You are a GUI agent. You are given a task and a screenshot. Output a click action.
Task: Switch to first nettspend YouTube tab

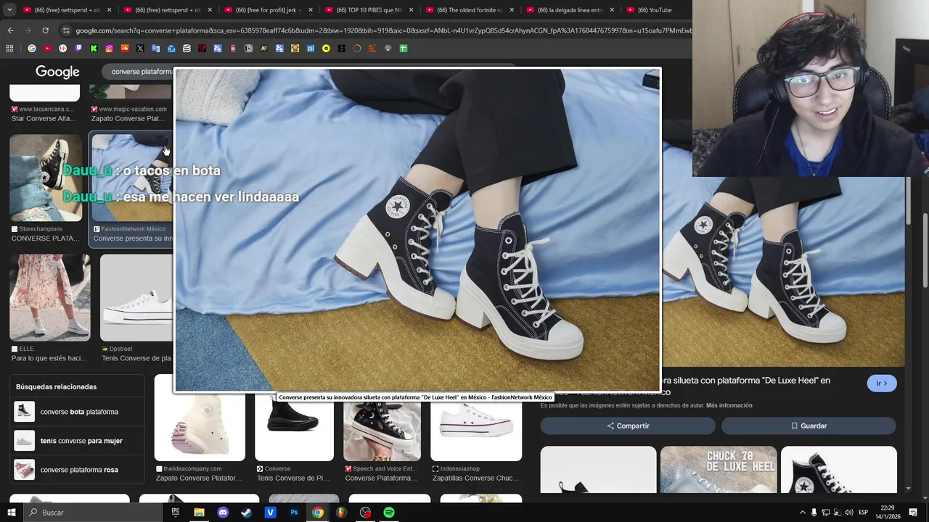pos(66,10)
